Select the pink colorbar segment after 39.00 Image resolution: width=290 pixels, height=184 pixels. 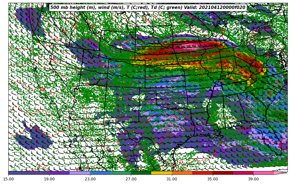[263, 173]
